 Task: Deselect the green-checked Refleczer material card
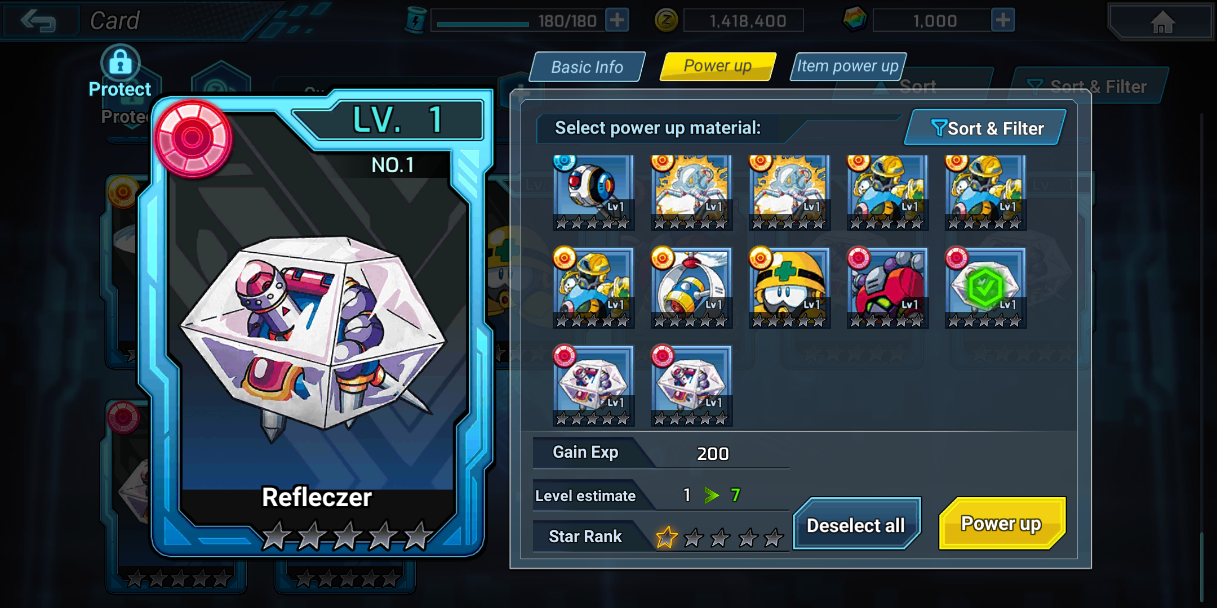tap(985, 288)
